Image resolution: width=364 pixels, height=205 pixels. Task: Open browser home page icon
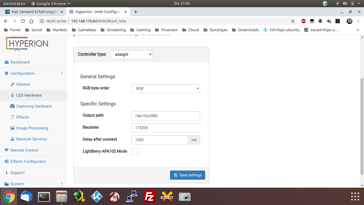[31, 21]
